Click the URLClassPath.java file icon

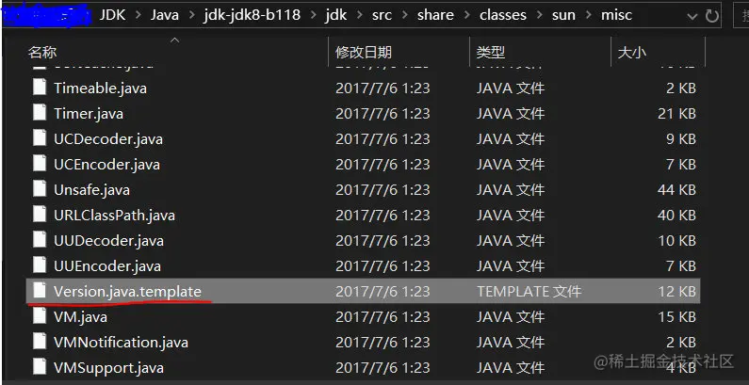coord(40,216)
